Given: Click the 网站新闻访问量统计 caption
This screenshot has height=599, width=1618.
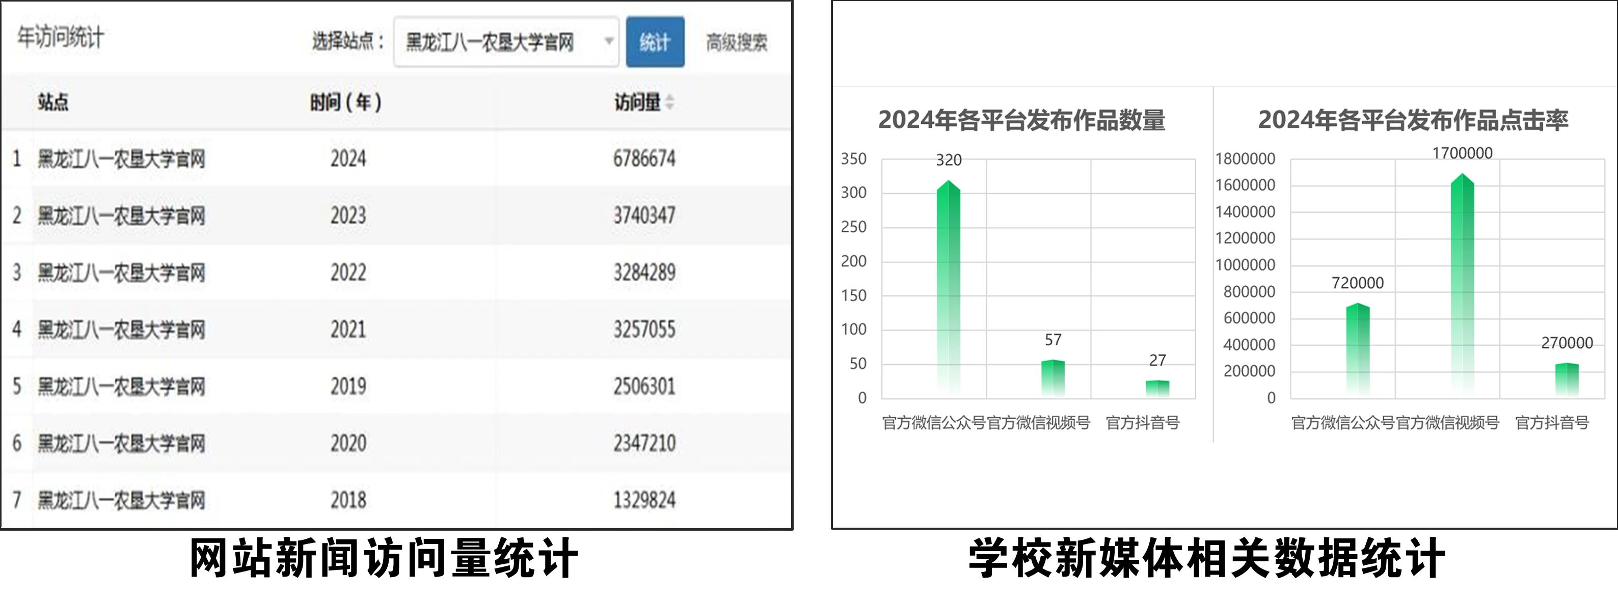Looking at the screenshot, I should click(384, 558).
